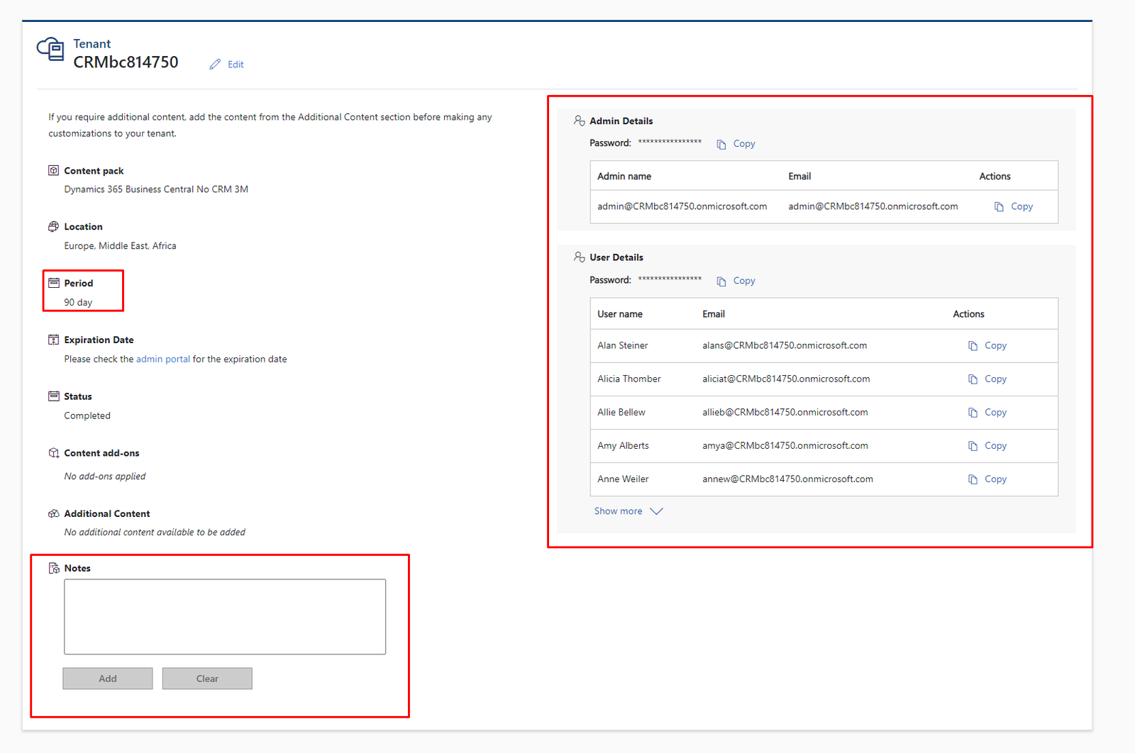Click the Copy link for Alan Steiner
Image resolution: width=1135 pixels, height=753 pixels.
click(x=996, y=345)
